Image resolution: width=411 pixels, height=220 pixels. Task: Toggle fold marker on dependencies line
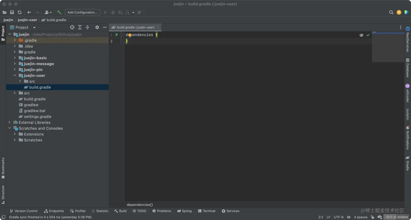(x=124, y=35)
